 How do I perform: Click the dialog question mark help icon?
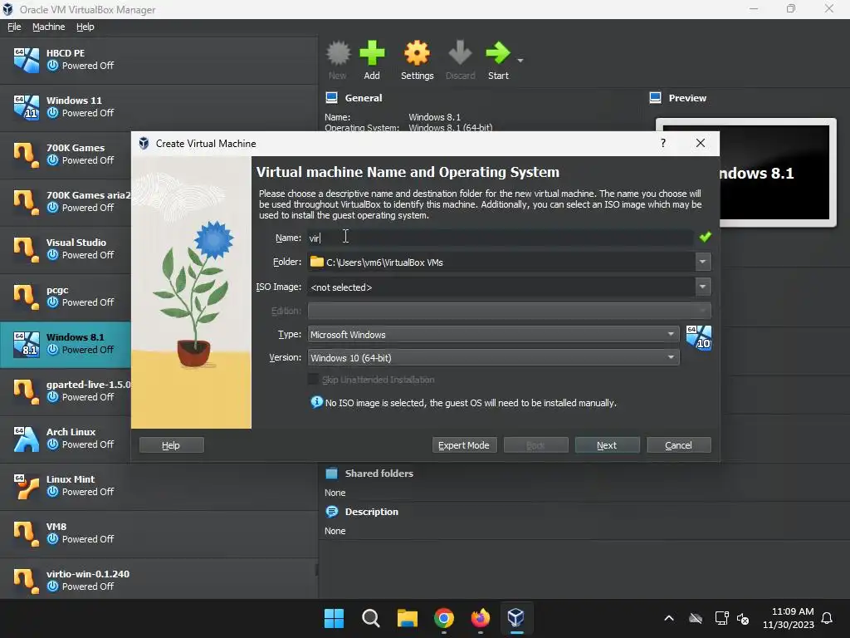[x=663, y=143]
